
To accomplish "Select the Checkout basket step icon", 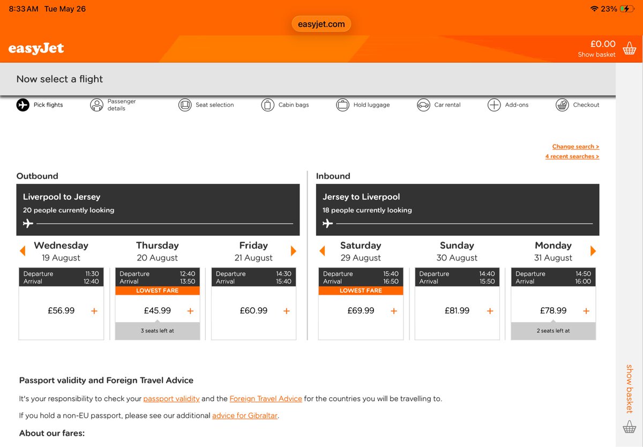I will pyautogui.click(x=562, y=105).
